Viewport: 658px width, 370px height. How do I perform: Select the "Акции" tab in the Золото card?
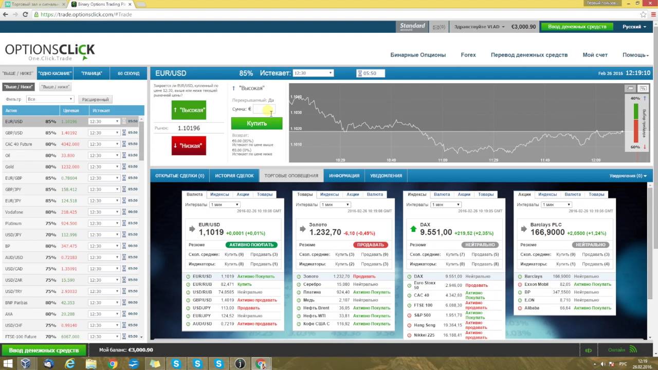click(353, 194)
